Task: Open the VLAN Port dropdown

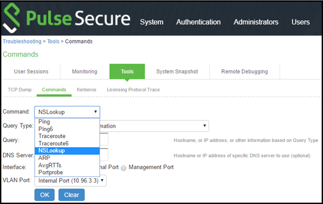Action: pyautogui.click(x=70, y=181)
